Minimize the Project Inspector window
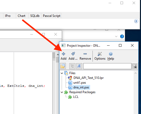This screenshot has height=114, width=141. point(108,45)
